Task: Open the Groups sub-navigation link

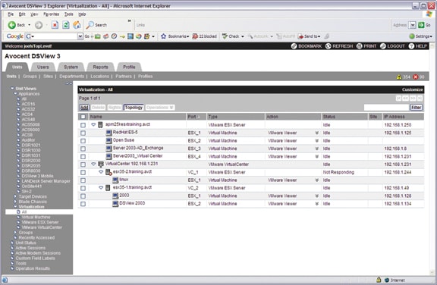Action: 30,77
